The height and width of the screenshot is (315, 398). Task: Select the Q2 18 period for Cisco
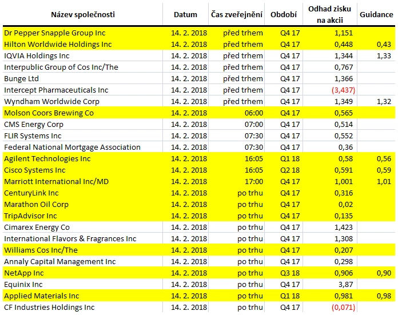[290, 170]
